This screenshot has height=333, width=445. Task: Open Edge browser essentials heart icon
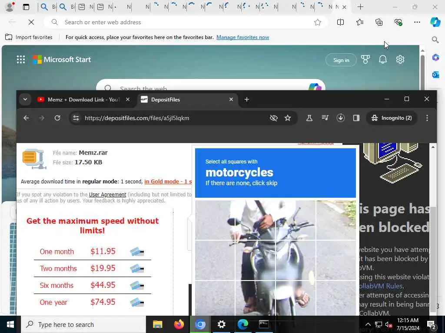pos(398,22)
